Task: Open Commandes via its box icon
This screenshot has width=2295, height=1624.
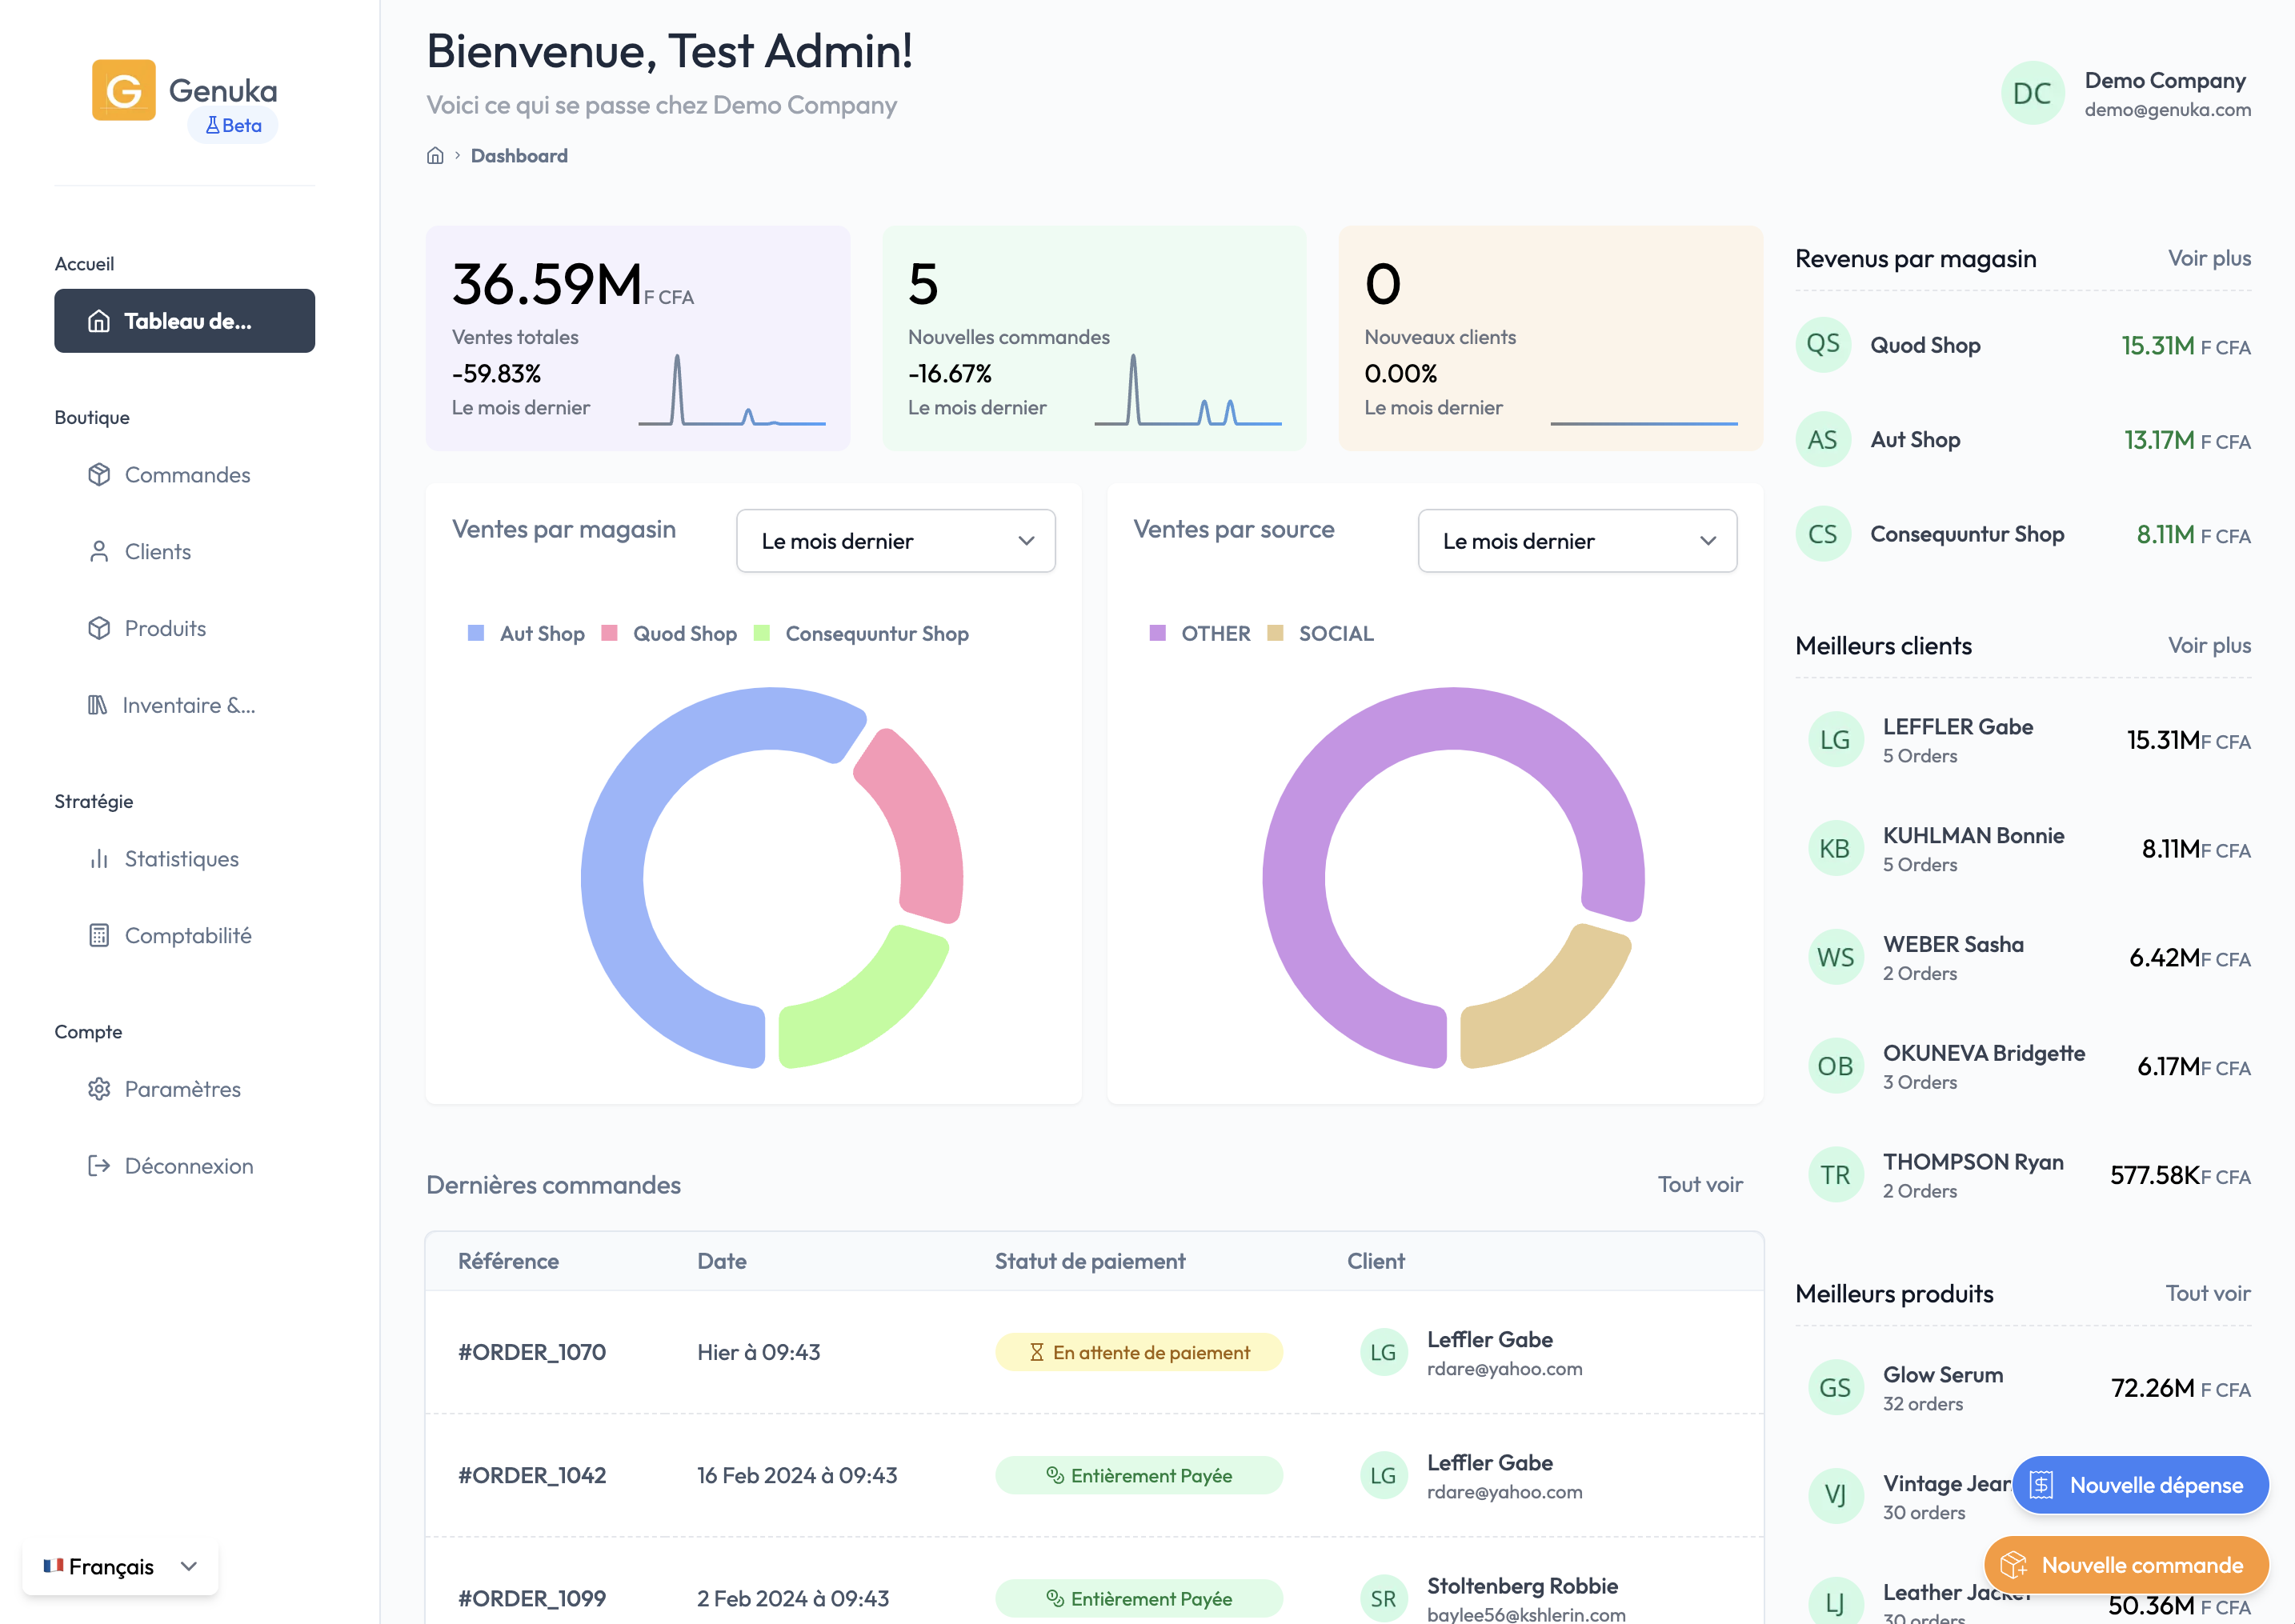Action: click(99, 475)
